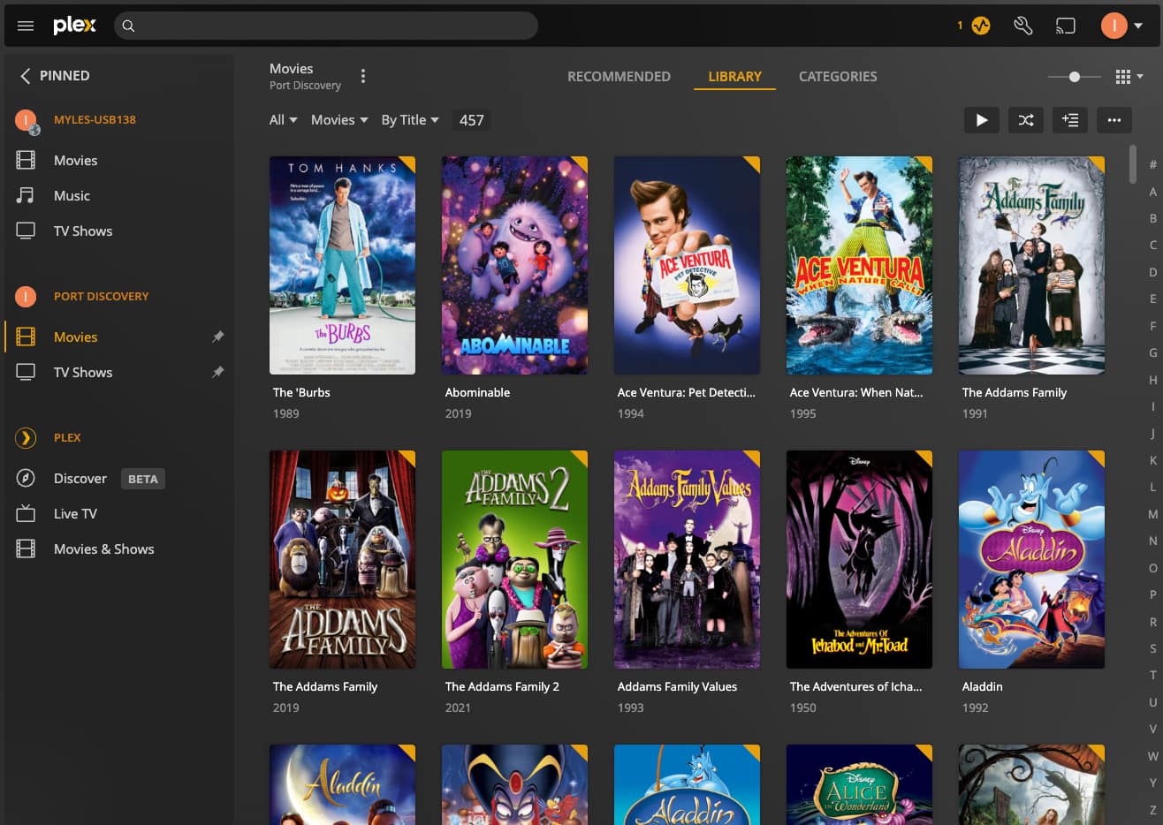Open Live TV in sidebar
The height and width of the screenshot is (825, 1163).
[75, 513]
